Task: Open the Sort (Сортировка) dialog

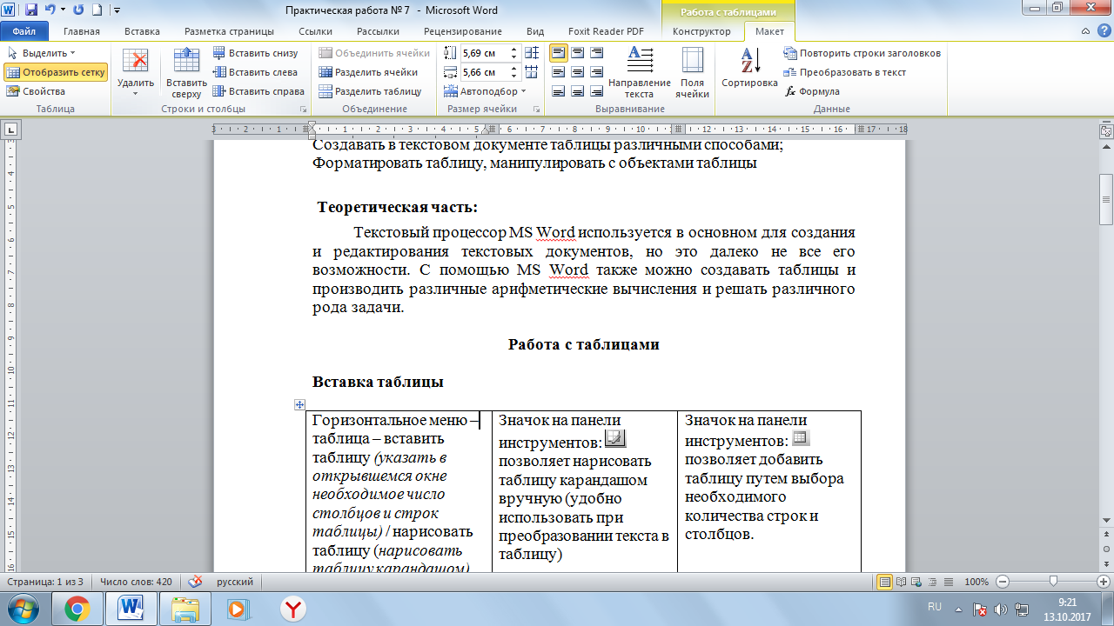Action: point(748,69)
